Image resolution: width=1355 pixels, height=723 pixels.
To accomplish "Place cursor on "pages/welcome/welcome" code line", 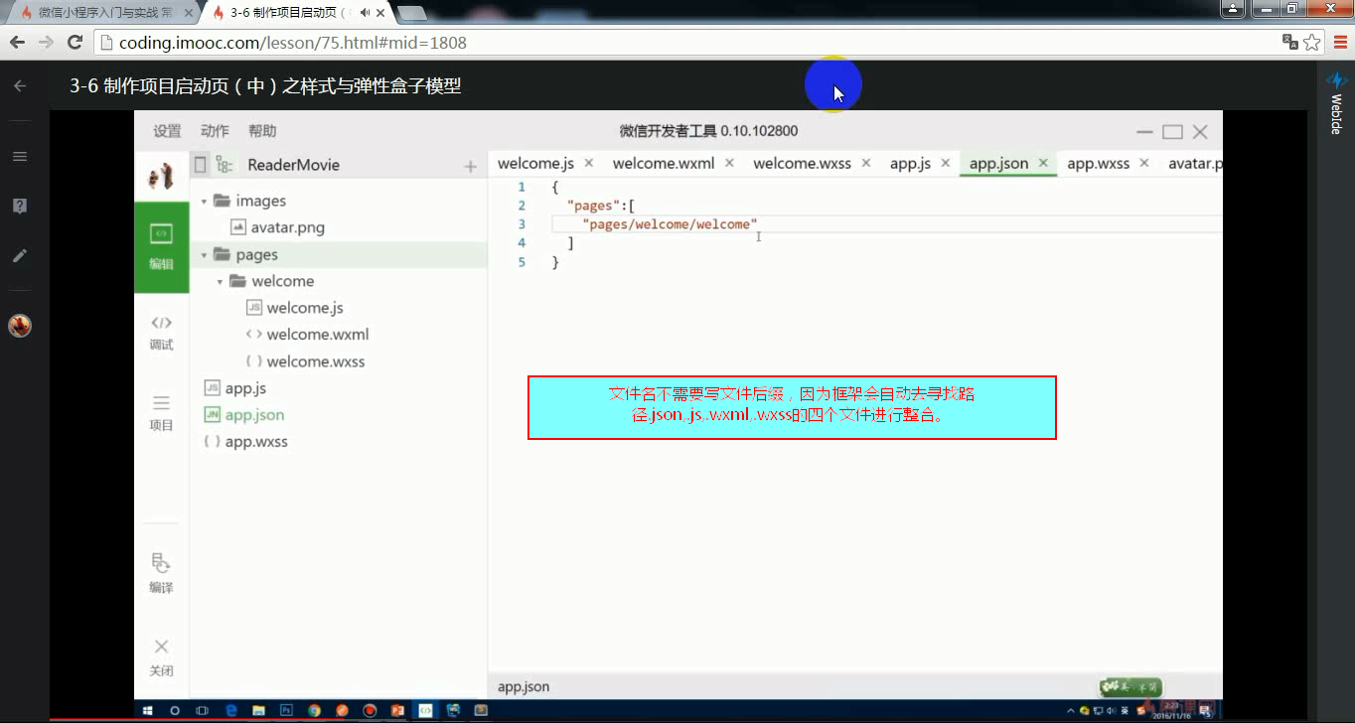I will [x=670, y=224].
